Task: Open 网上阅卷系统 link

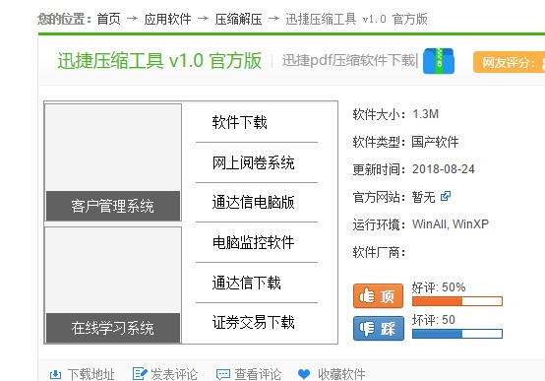Action: coord(254,162)
